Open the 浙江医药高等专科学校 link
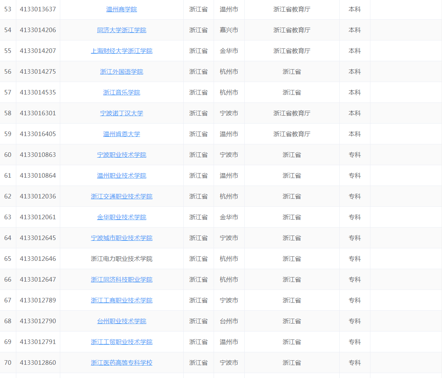Viewport: 442px width, 378px height. (x=122, y=363)
